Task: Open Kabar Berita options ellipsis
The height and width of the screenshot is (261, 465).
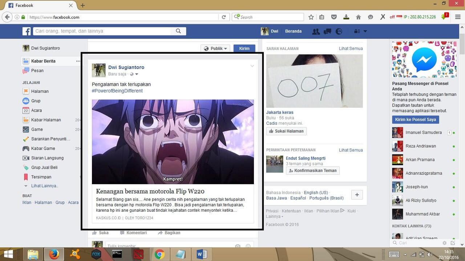Action: (x=78, y=61)
